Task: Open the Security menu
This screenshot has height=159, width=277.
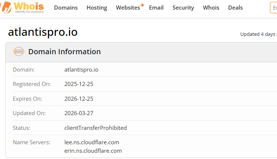Action: pyautogui.click(x=183, y=8)
